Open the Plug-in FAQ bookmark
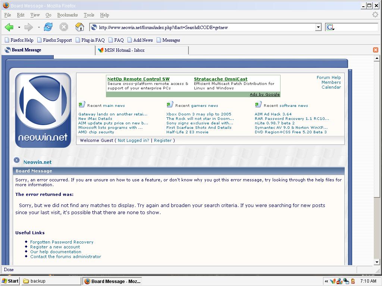Image resolution: width=382 pixels, height=286 pixels. (x=90, y=40)
